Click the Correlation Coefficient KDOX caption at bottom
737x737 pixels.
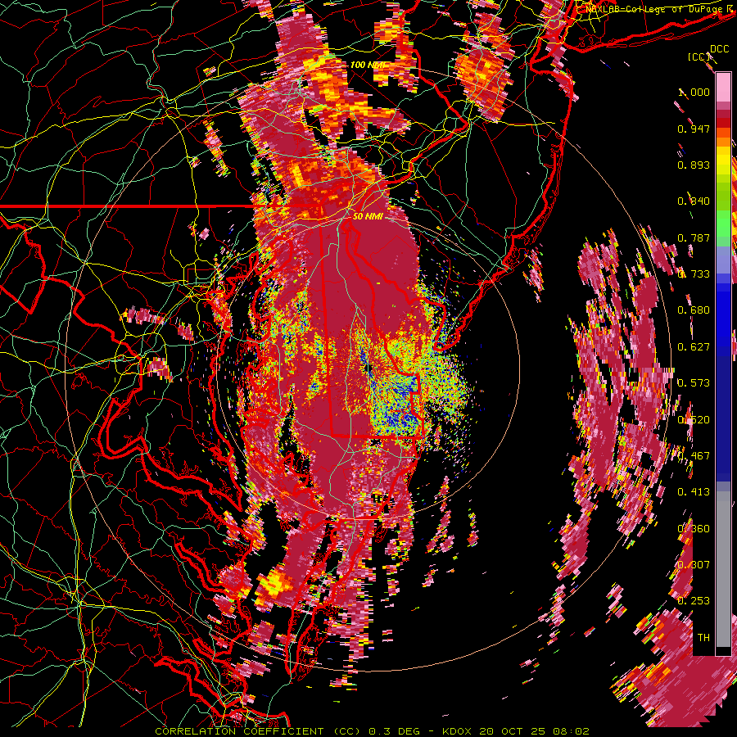372,731
